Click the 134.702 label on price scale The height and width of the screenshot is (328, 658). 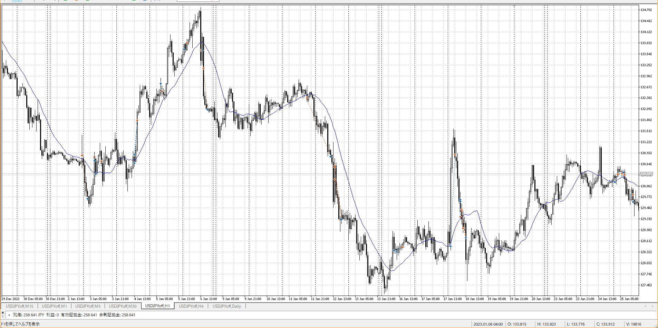point(646,10)
